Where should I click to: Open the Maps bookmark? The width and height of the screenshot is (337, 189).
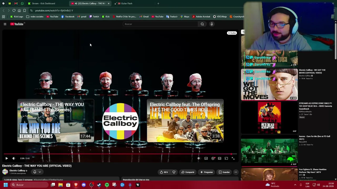click(185, 17)
